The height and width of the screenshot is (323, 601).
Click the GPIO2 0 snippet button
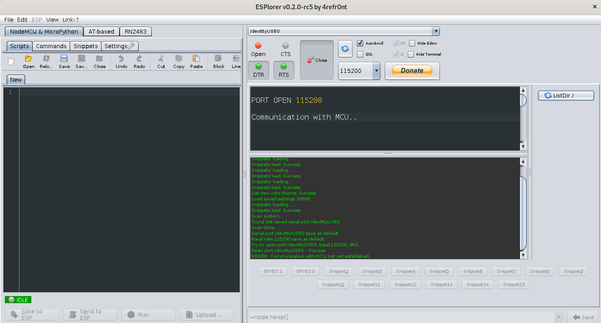[306, 271]
